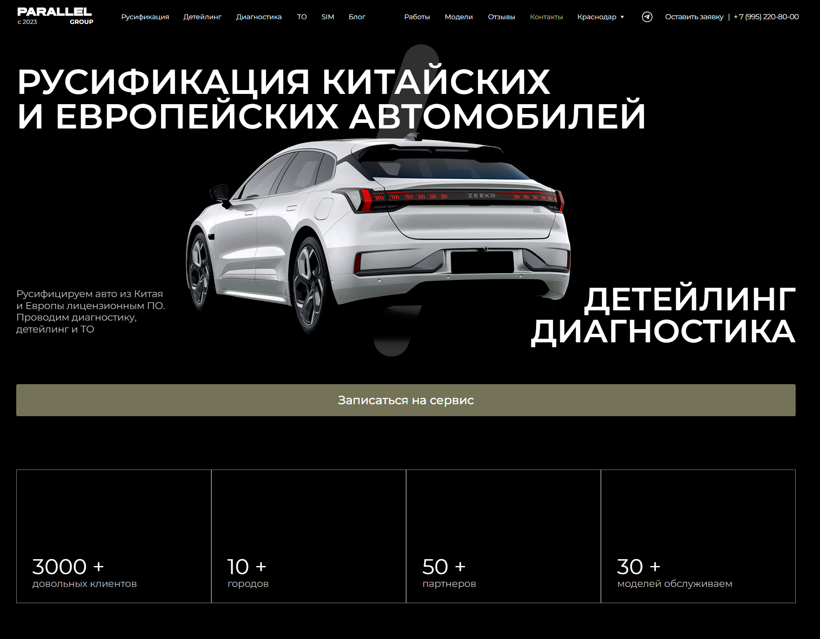This screenshot has height=639, width=820.
Task: Click the Детейлинг Диагностика large heading
Action: tap(663, 315)
